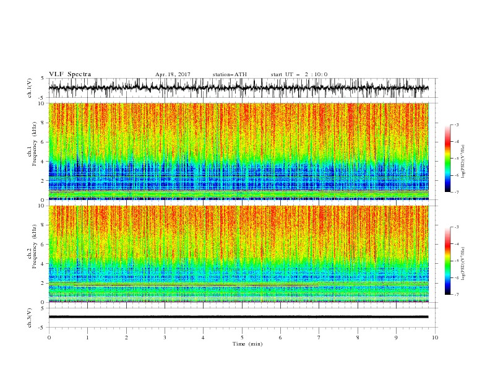The width and height of the screenshot is (490, 379).
Task: Click inside the ch.2 spectrogram panel
Action: pos(239,254)
